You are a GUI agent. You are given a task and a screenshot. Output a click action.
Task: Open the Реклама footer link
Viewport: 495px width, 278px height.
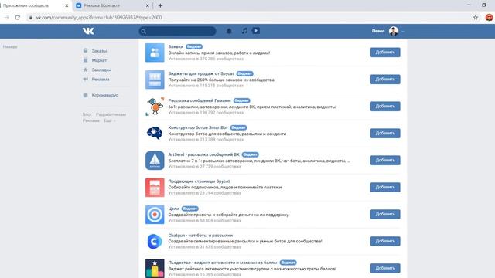pos(91,120)
